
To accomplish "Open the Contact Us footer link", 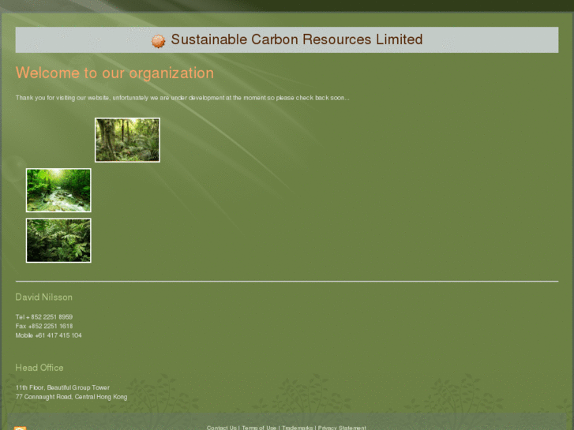I will click(221, 428).
